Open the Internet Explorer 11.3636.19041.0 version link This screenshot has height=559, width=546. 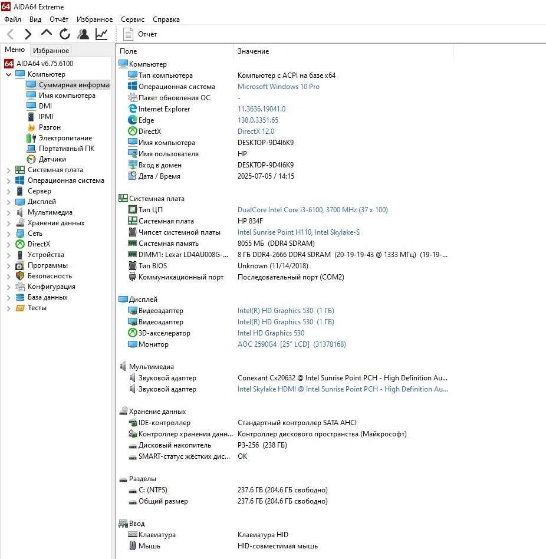point(261,109)
